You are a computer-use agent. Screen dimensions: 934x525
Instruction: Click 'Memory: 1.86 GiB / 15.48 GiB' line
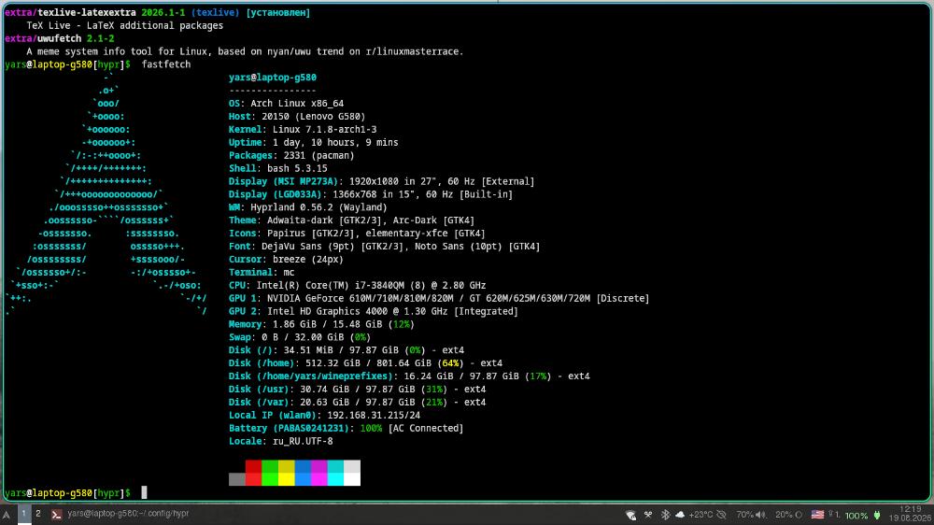coord(321,325)
